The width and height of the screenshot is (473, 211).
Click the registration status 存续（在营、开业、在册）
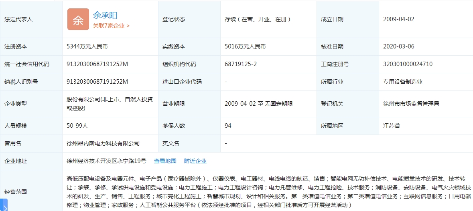pyautogui.click(x=258, y=19)
